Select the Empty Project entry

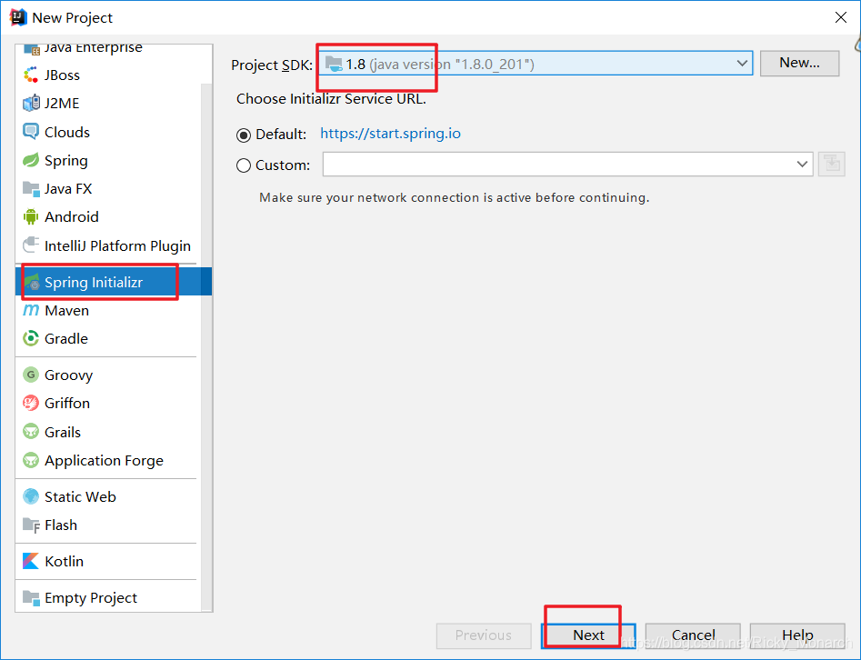pos(109,597)
